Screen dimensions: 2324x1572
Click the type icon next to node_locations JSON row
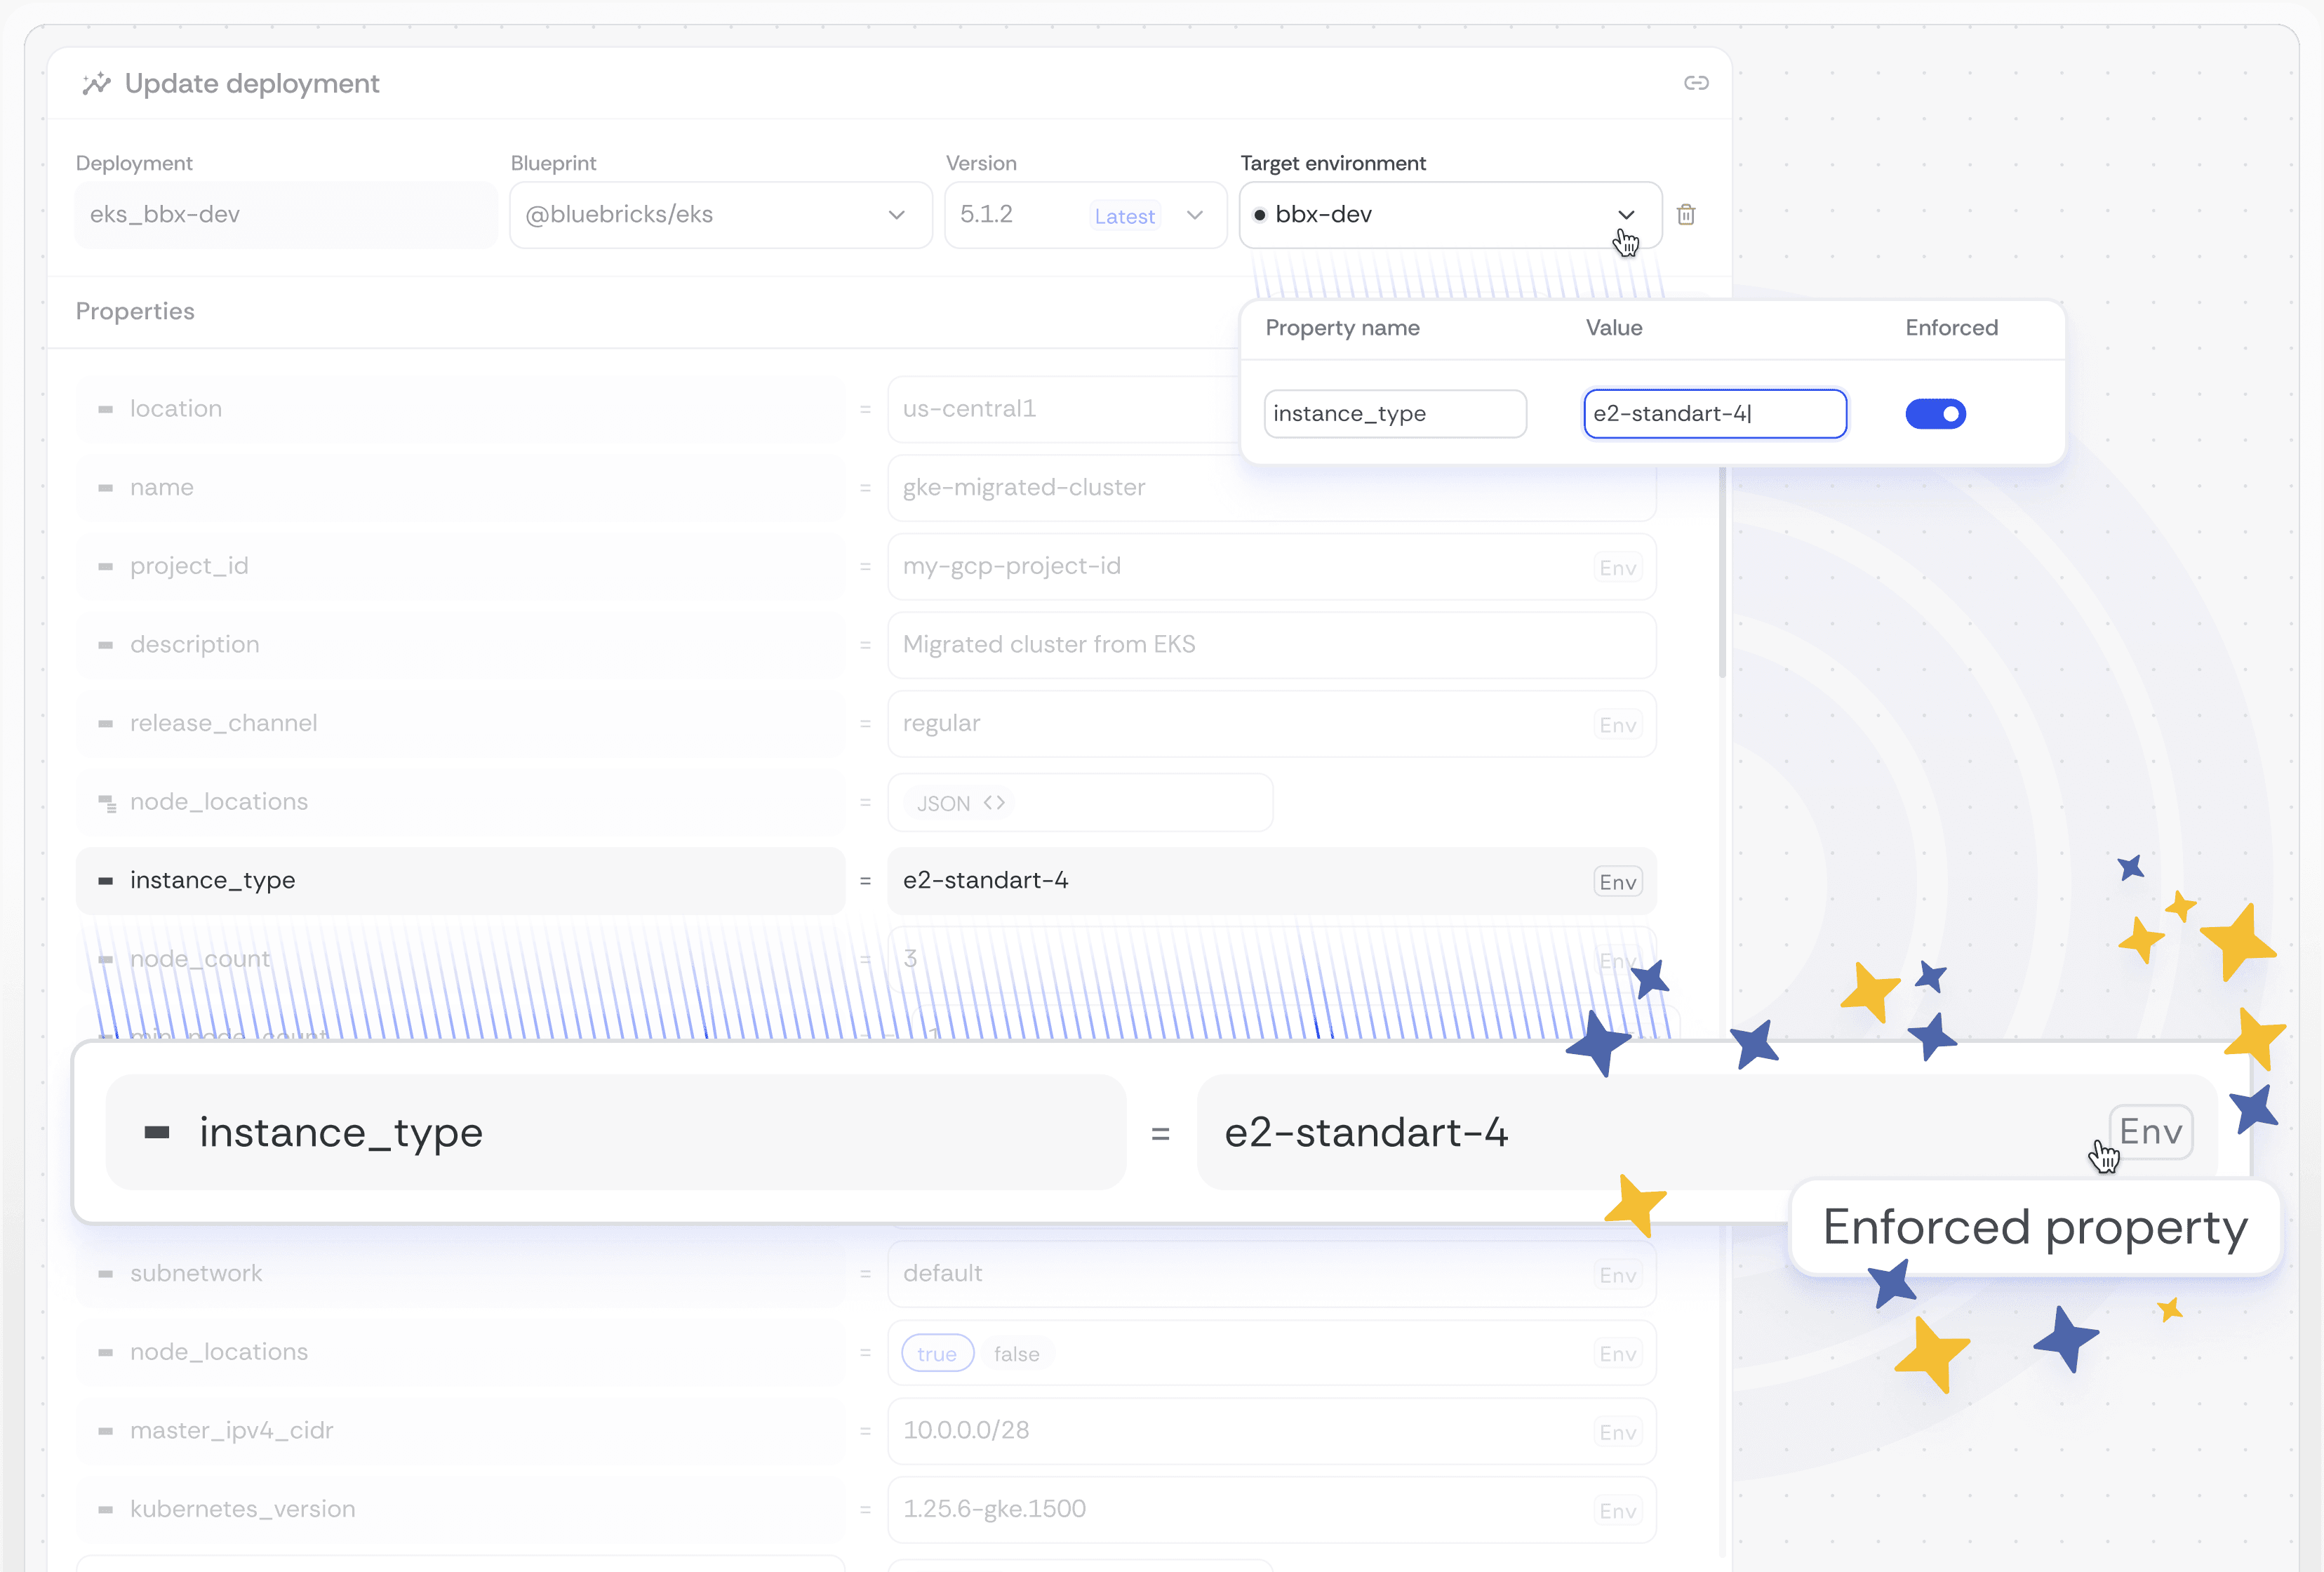coord(106,803)
